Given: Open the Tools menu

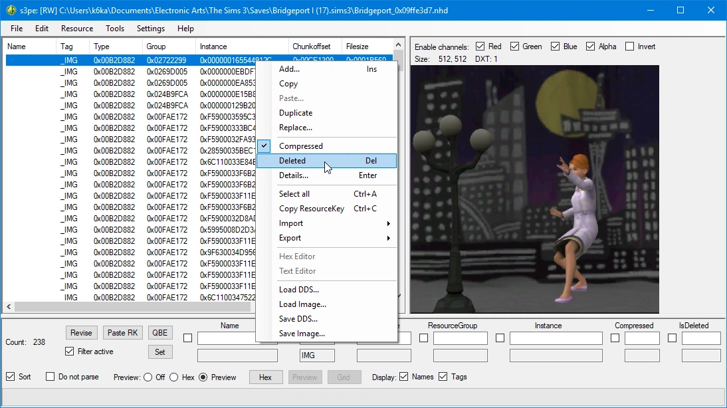Looking at the screenshot, I should click(x=115, y=29).
